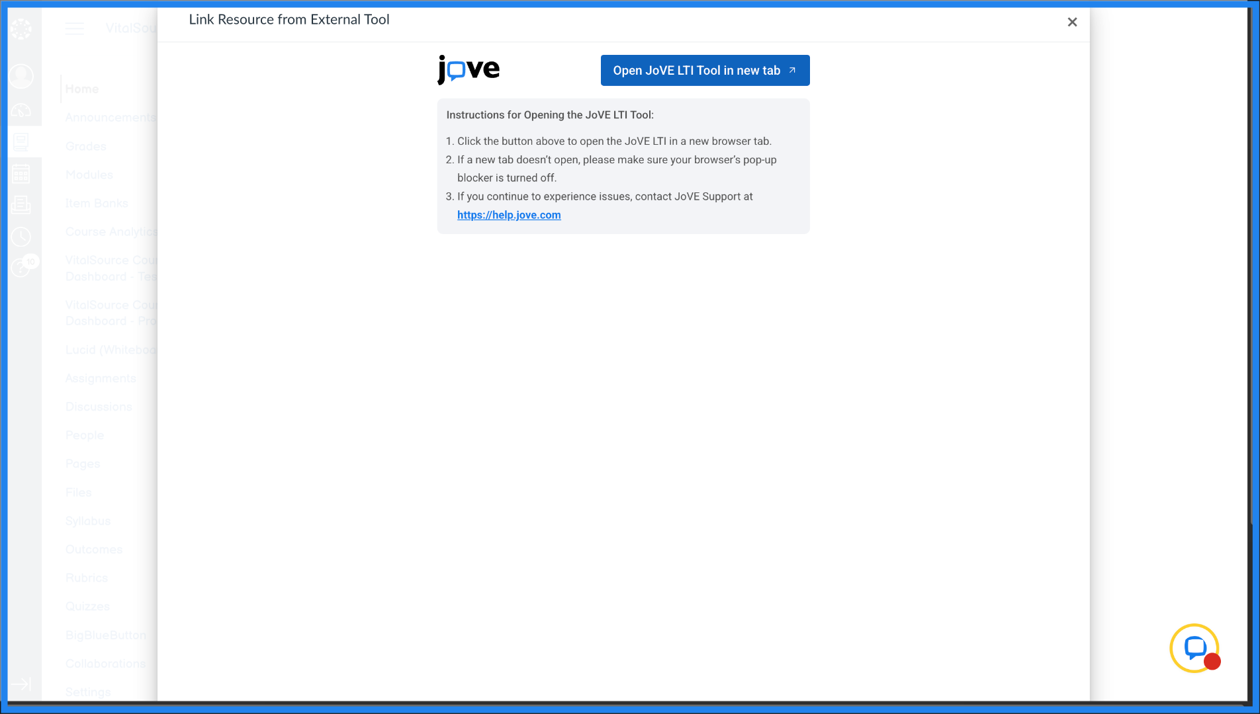Open Settings in course navigation

pos(88,692)
